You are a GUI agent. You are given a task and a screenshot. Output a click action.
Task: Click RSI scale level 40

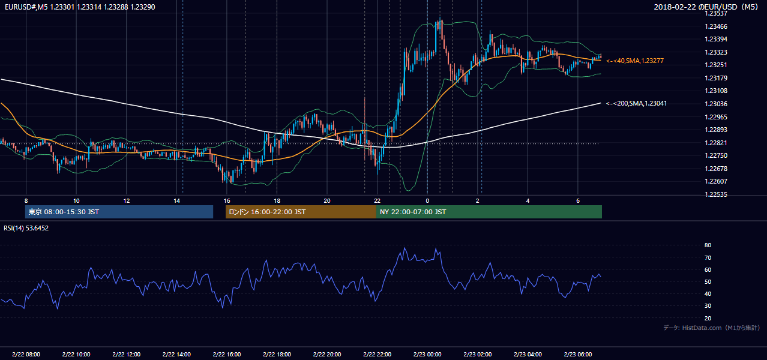(708, 293)
